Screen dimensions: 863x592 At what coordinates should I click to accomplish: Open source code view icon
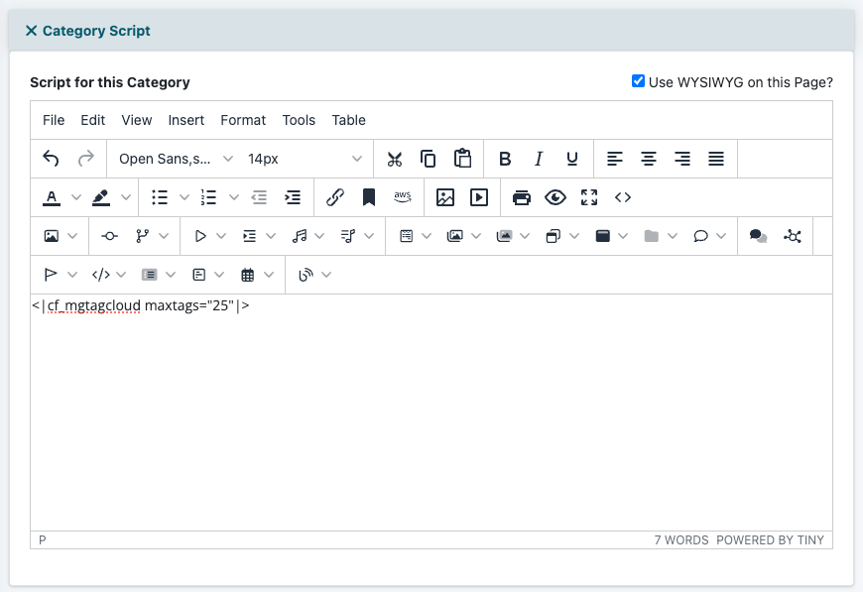[x=623, y=197]
